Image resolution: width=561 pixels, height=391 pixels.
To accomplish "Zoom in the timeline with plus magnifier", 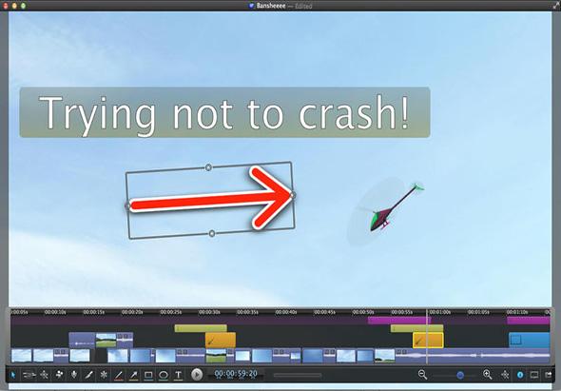I will pyautogui.click(x=487, y=375).
